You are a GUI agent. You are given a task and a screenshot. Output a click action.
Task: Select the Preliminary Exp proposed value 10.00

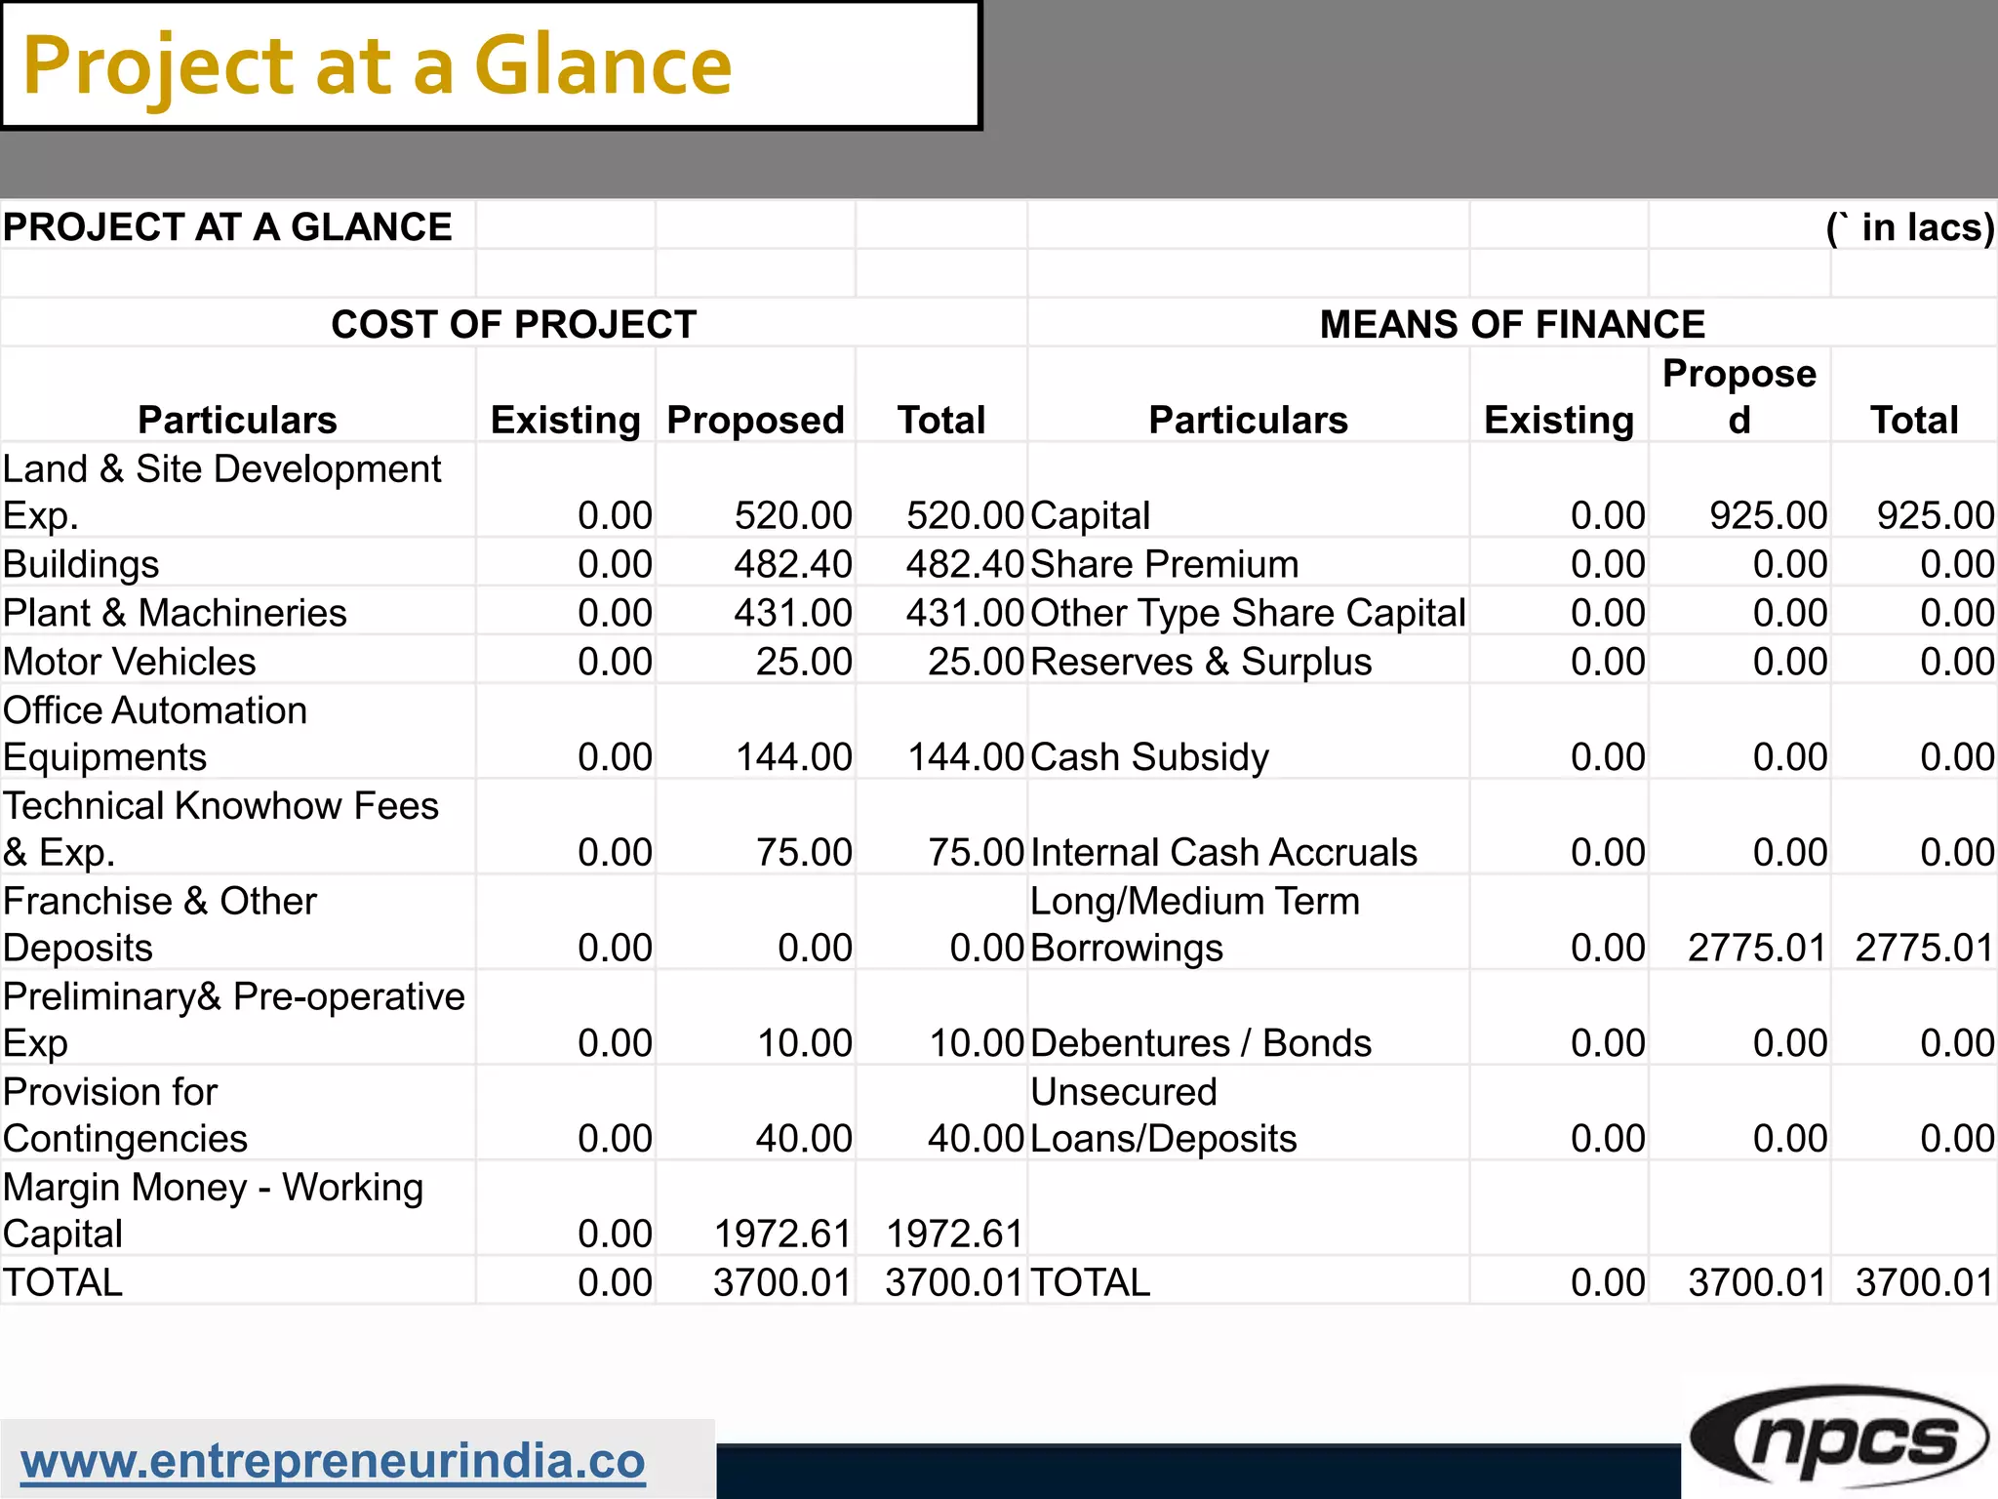pyautogui.click(x=805, y=1043)
